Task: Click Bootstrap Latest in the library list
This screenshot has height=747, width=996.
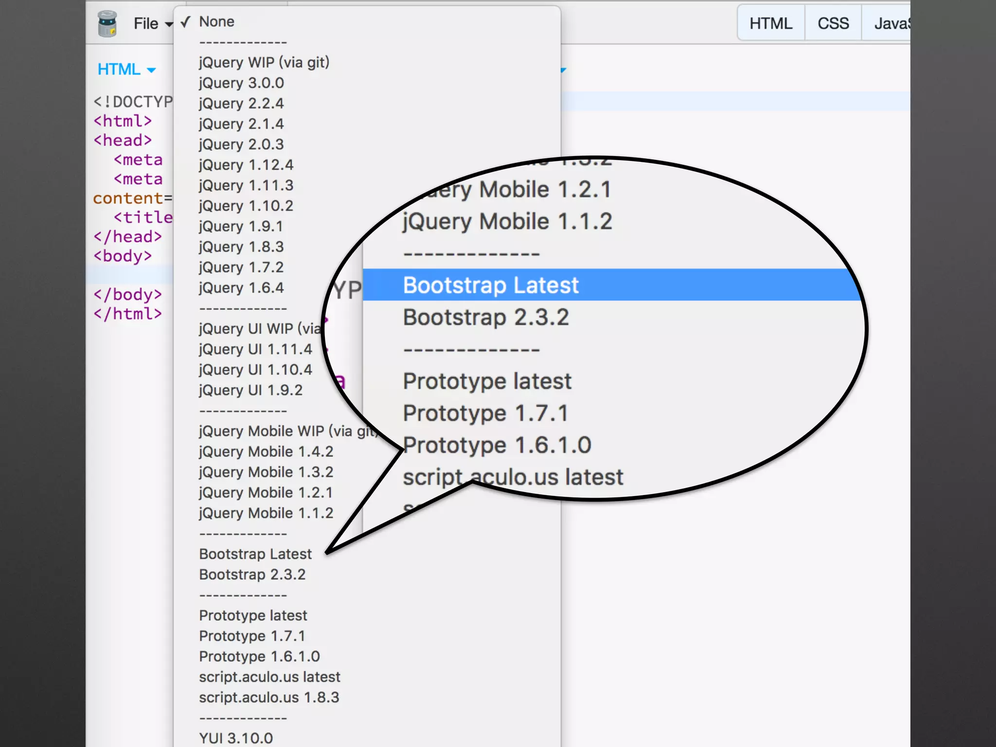Action: point(255,554)
